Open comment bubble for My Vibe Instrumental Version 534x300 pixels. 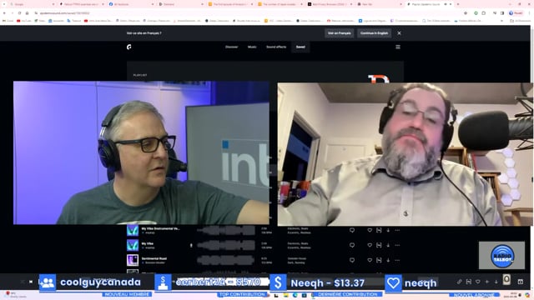pyautogui.click(x=352, y=230)
